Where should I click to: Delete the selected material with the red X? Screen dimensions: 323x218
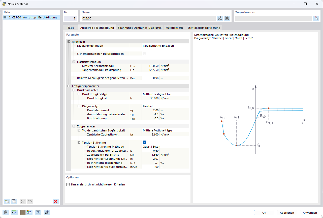pos(56,201)
